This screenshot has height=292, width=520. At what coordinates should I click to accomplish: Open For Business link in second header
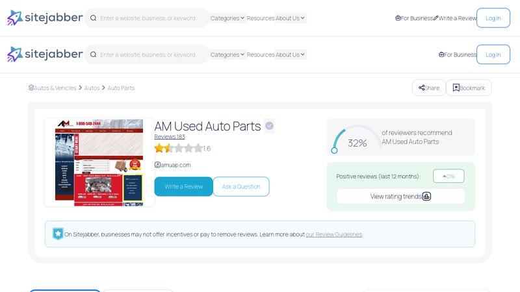tap(458, 55)
